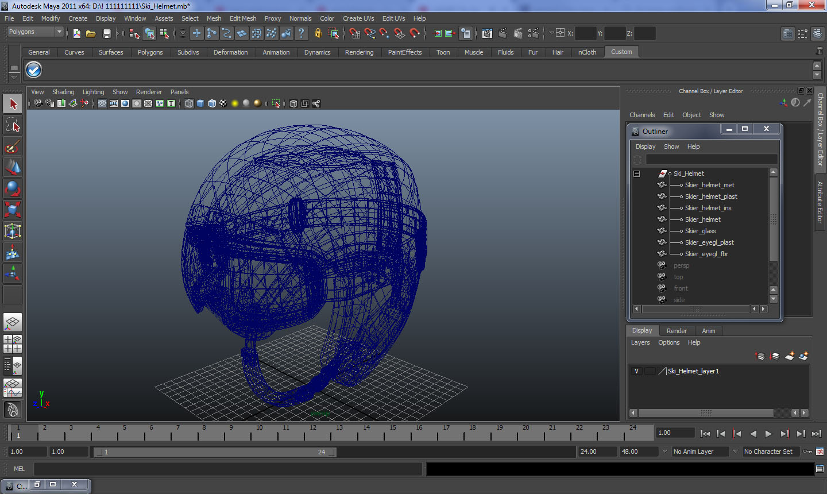Screen dimensions: 827x494
Task: Click the current frame field showing 1.00
Action: (675, 433)
